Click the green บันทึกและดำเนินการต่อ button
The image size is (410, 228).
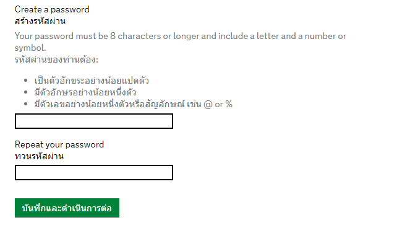click(x=67, y=208)
